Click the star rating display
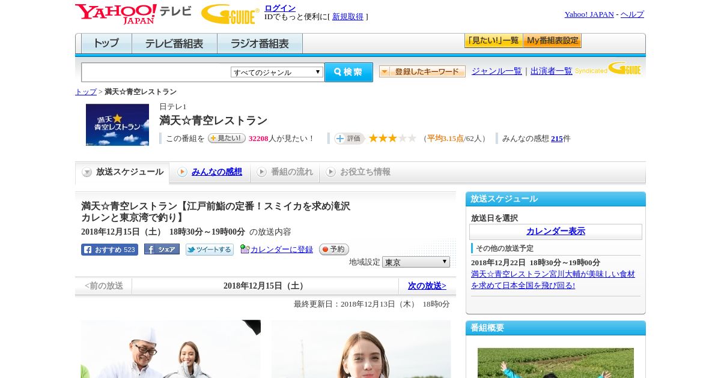Viewport: 721px width, 378px height. 392,139
